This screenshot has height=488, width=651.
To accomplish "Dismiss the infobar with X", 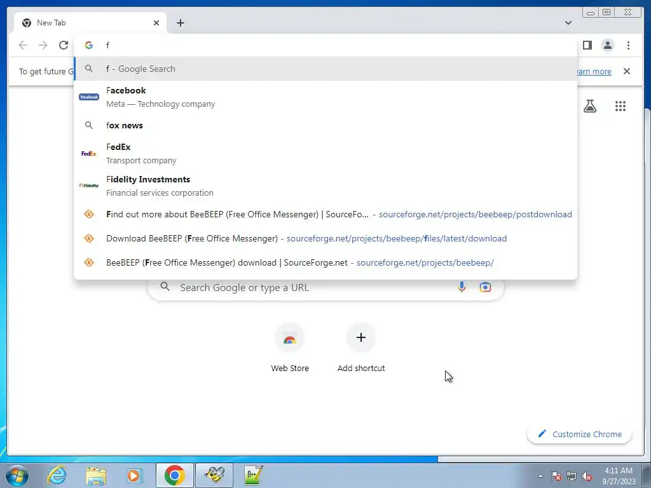I will [x=627, y=71].
